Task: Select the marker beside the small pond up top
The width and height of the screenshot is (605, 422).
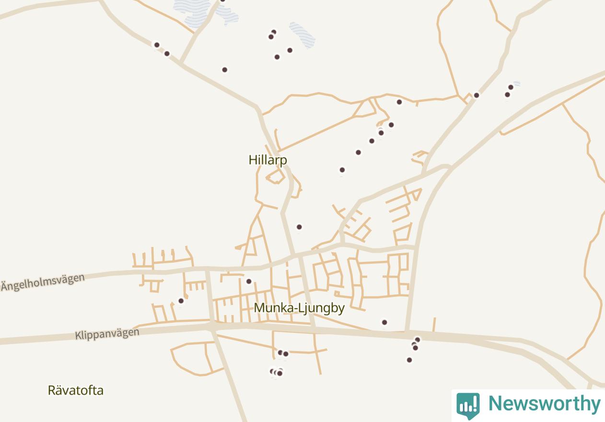Action: coord(290,50)
